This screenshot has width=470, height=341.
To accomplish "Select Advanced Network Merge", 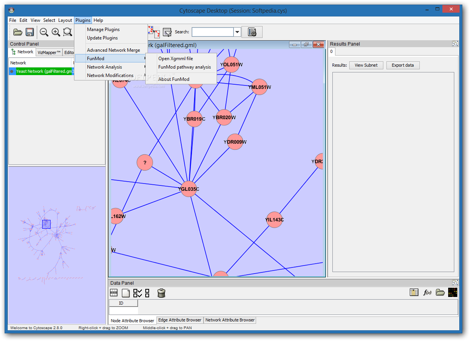I will [x=110, y=50].
